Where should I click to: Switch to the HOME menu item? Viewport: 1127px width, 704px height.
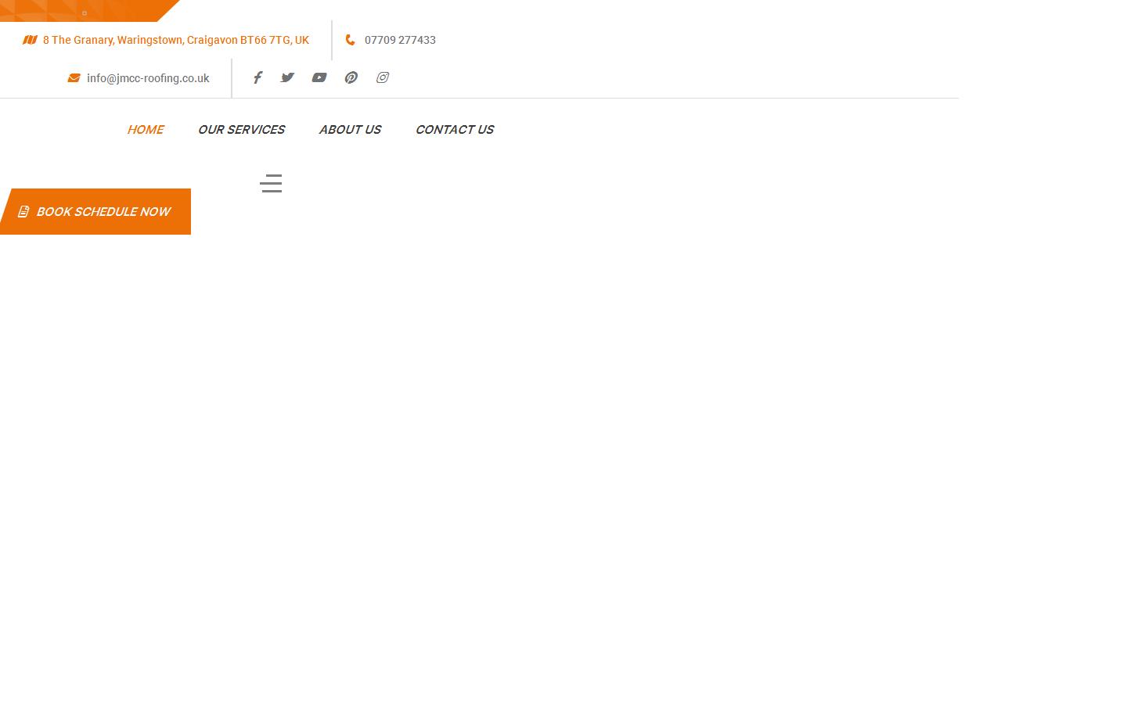pos(145,130)
